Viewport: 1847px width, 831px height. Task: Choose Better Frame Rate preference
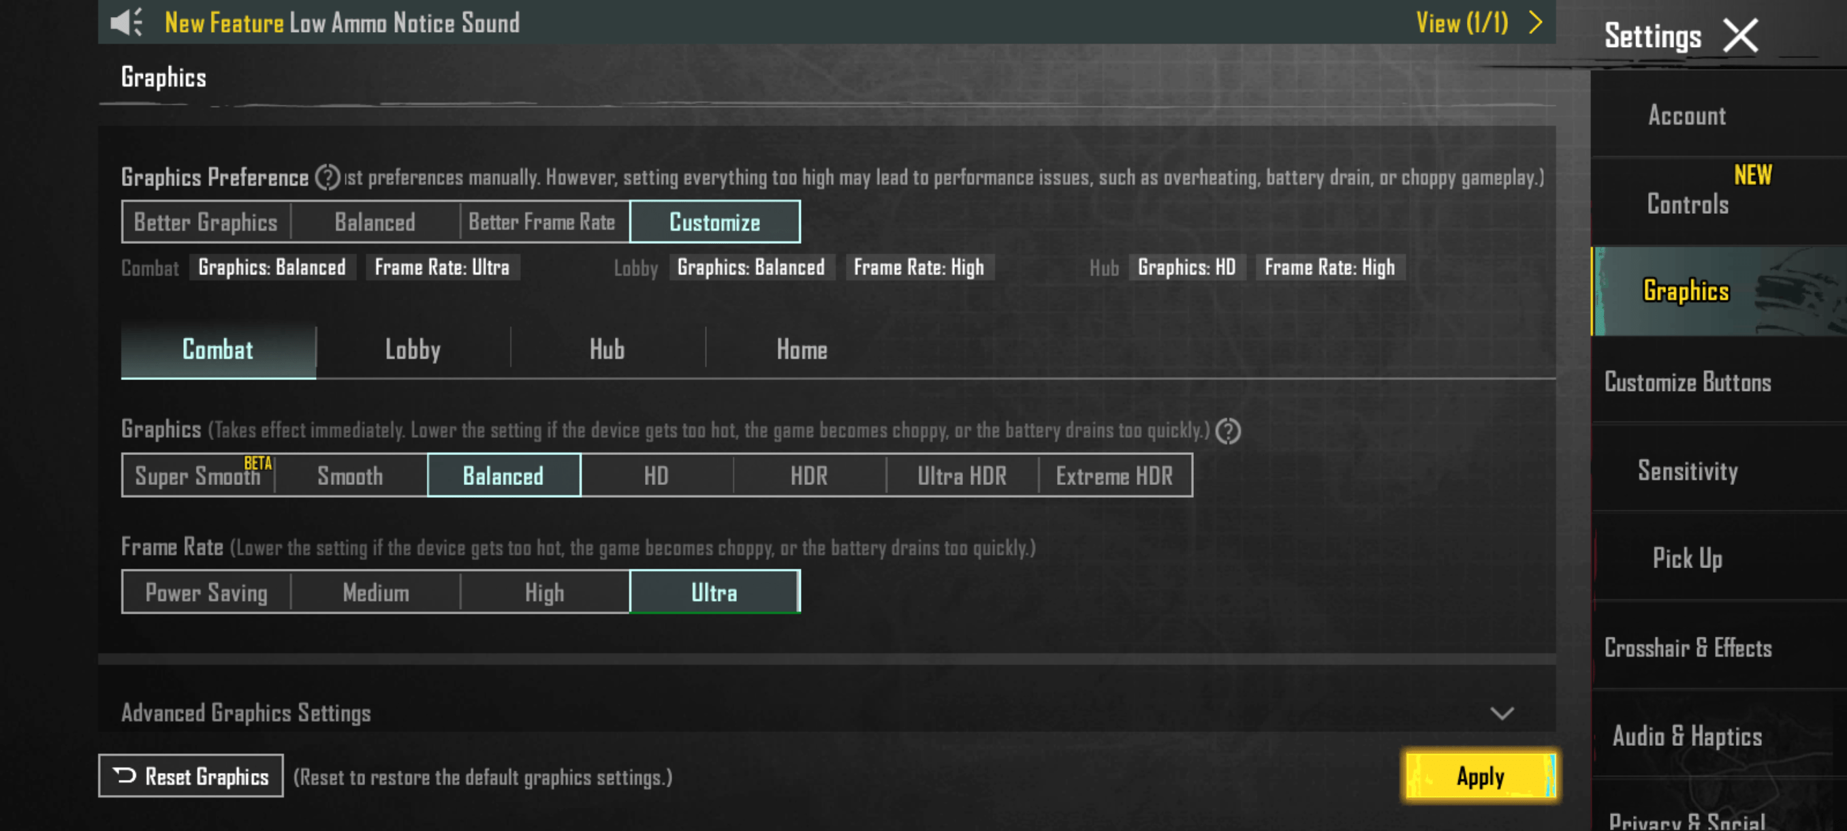[x=542, y=222]
